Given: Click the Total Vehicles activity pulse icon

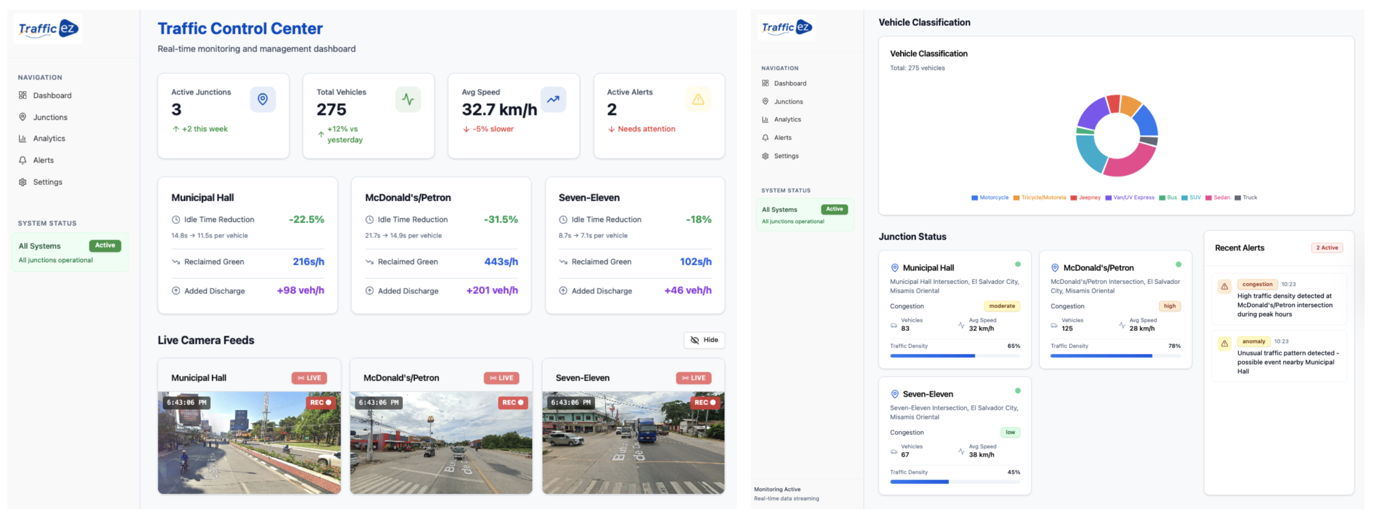Looking at the screenshot, I should coord(407,99).
